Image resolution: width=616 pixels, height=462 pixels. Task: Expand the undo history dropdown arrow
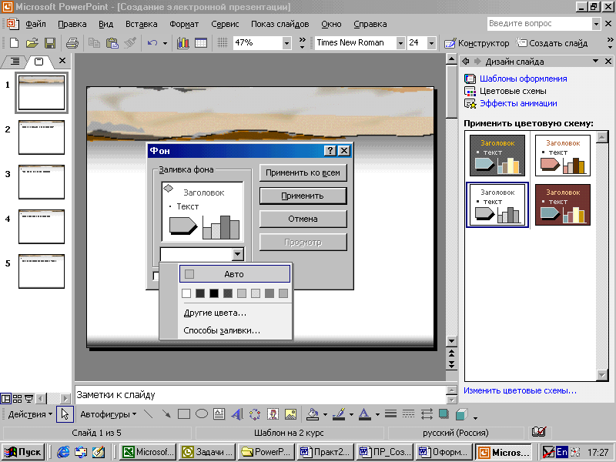click(x=165, y=43)
